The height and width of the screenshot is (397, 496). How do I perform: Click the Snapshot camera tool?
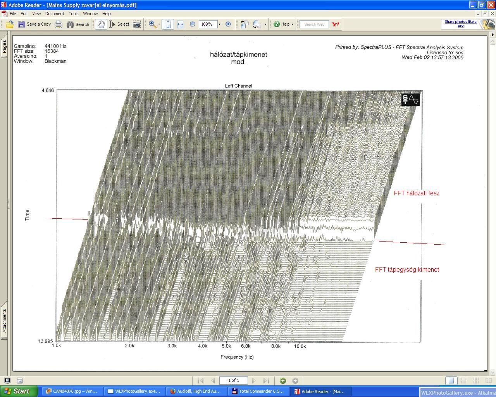[137, 24]
